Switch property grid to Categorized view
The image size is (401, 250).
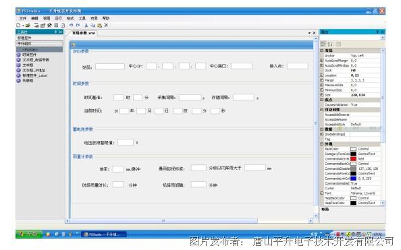tap(323, 44)
